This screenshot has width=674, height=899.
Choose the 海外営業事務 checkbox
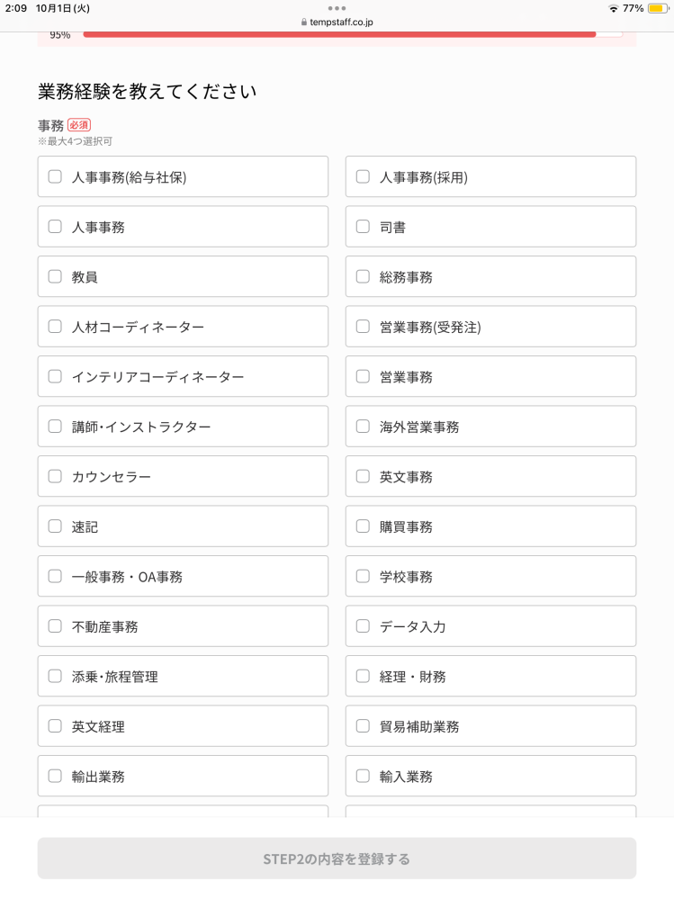point(363,426)
